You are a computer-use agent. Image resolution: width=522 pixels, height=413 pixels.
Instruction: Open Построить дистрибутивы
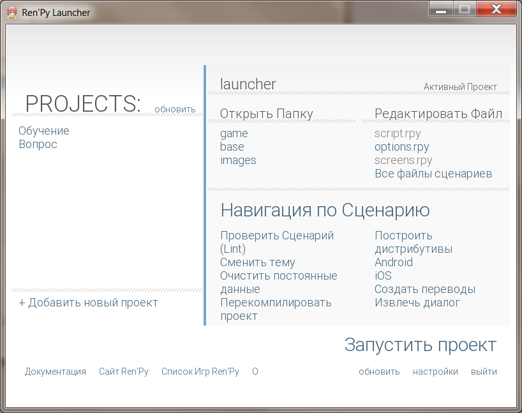click(x=413, y=242)
